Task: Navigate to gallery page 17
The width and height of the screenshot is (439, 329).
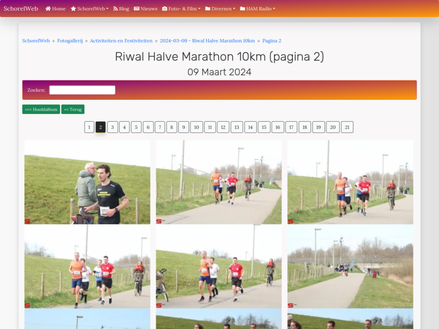Action: click(291, 127)
